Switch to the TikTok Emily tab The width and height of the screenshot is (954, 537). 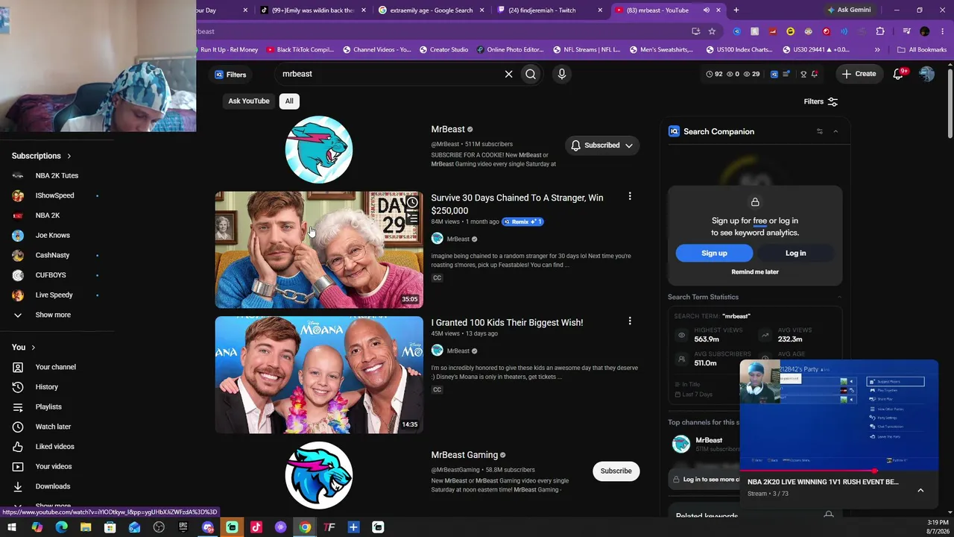pos(314,10)
